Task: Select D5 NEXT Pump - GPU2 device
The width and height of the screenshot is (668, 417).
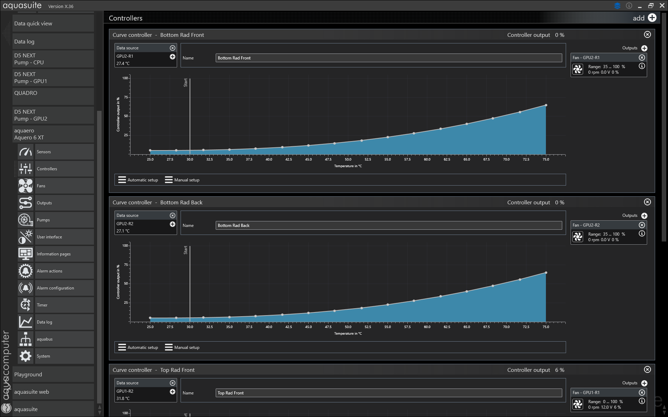Action: coord(53,115)
